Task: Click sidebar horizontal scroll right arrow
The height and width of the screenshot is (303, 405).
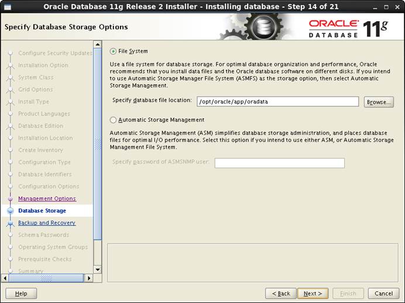Action: pos(88,278)
